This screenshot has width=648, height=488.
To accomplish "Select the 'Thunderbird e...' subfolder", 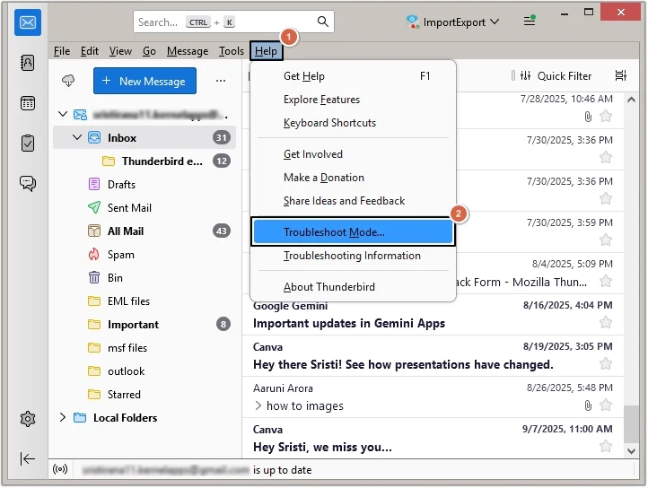I will 144,161.
